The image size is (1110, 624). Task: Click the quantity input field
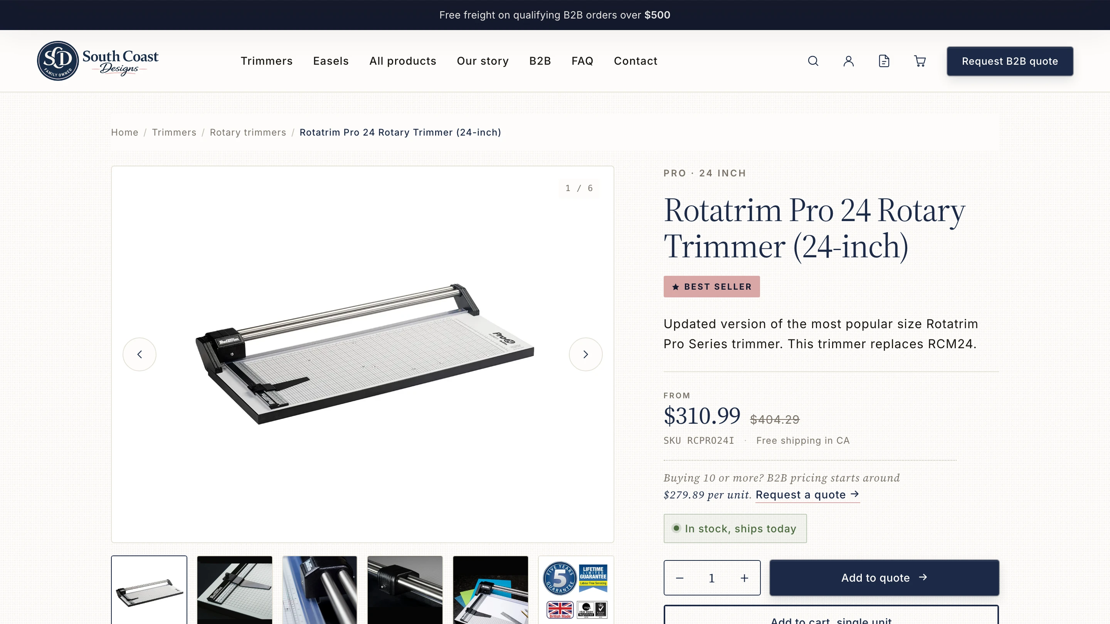coord(712,578)
